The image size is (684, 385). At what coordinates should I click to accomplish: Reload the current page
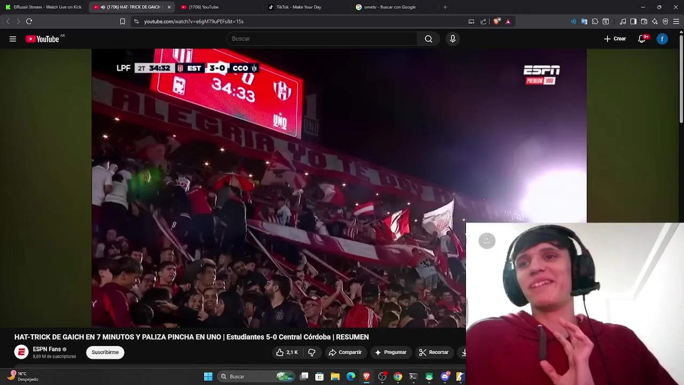[x=29, y=21]
